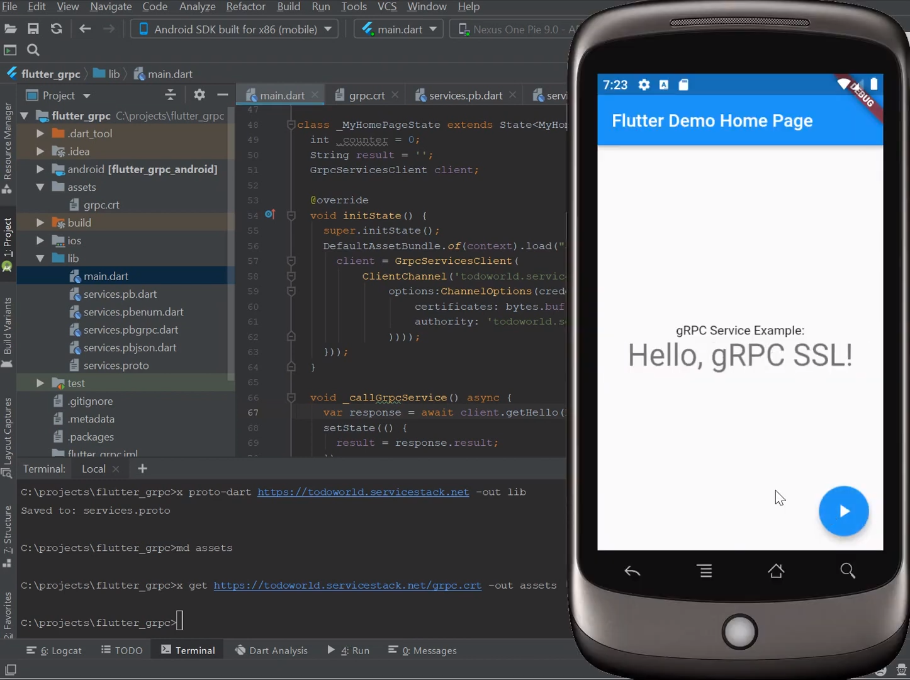Toggle tool window bars icon at bottom-left corner

point(10,670)
